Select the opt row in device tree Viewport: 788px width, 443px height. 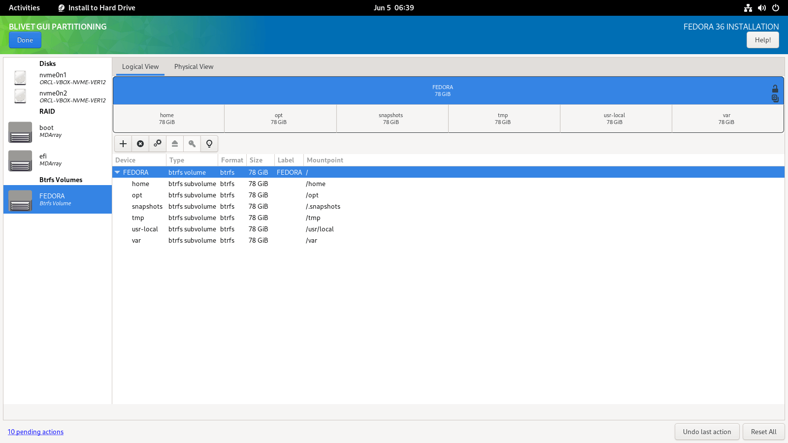448,195
